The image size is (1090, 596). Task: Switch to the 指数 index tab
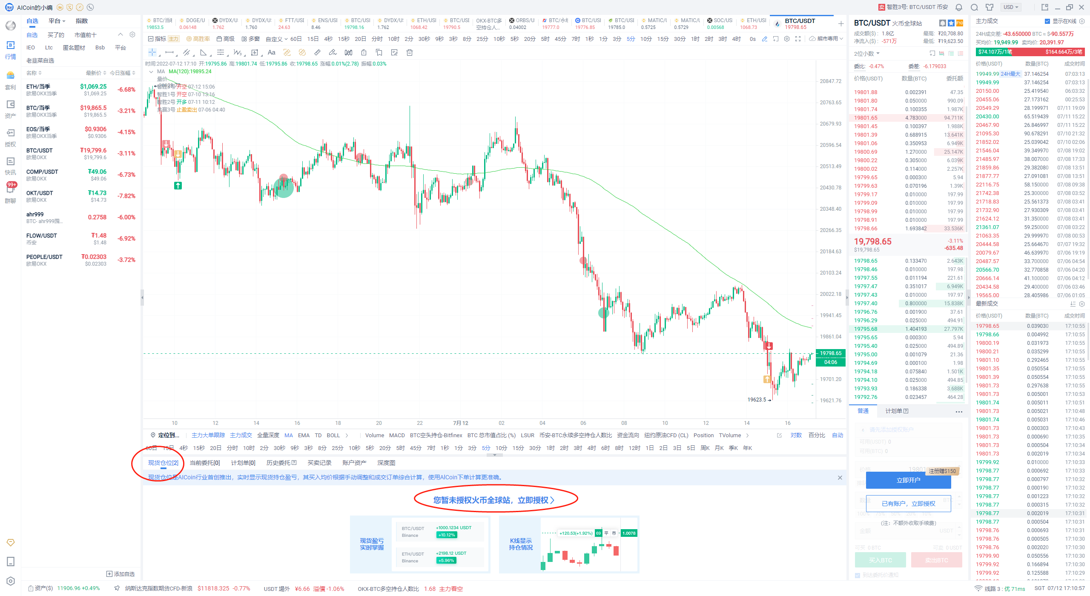(x=81, y=21)
